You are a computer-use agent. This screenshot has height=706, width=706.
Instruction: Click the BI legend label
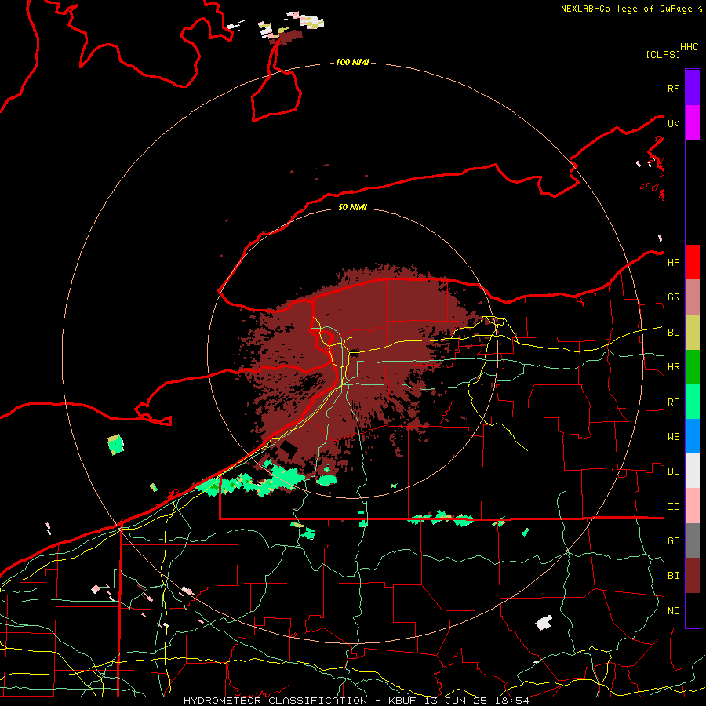click(674, 576)
